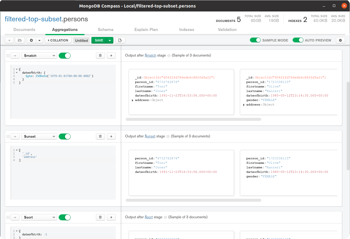Select Toni document card in $match output

pyautogui.click(x=181, y=92)
